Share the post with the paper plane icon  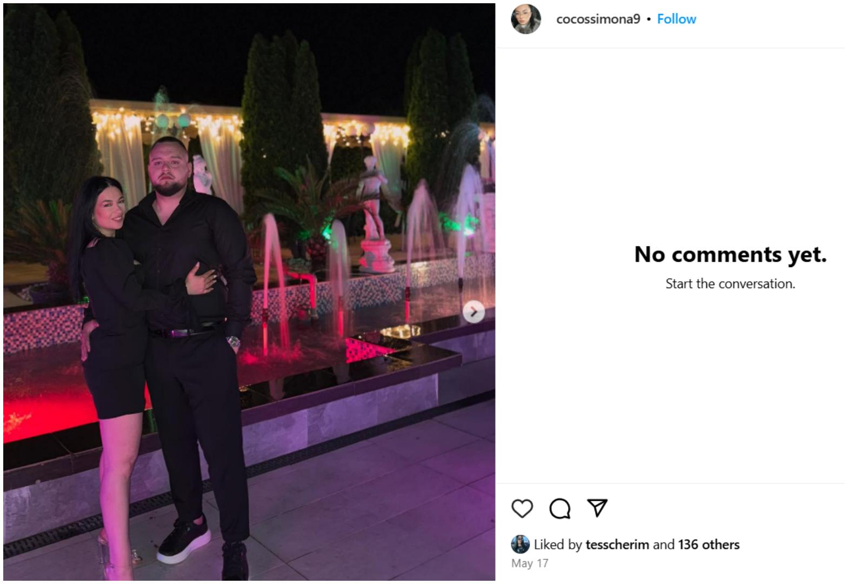click(x=597, y=508)
